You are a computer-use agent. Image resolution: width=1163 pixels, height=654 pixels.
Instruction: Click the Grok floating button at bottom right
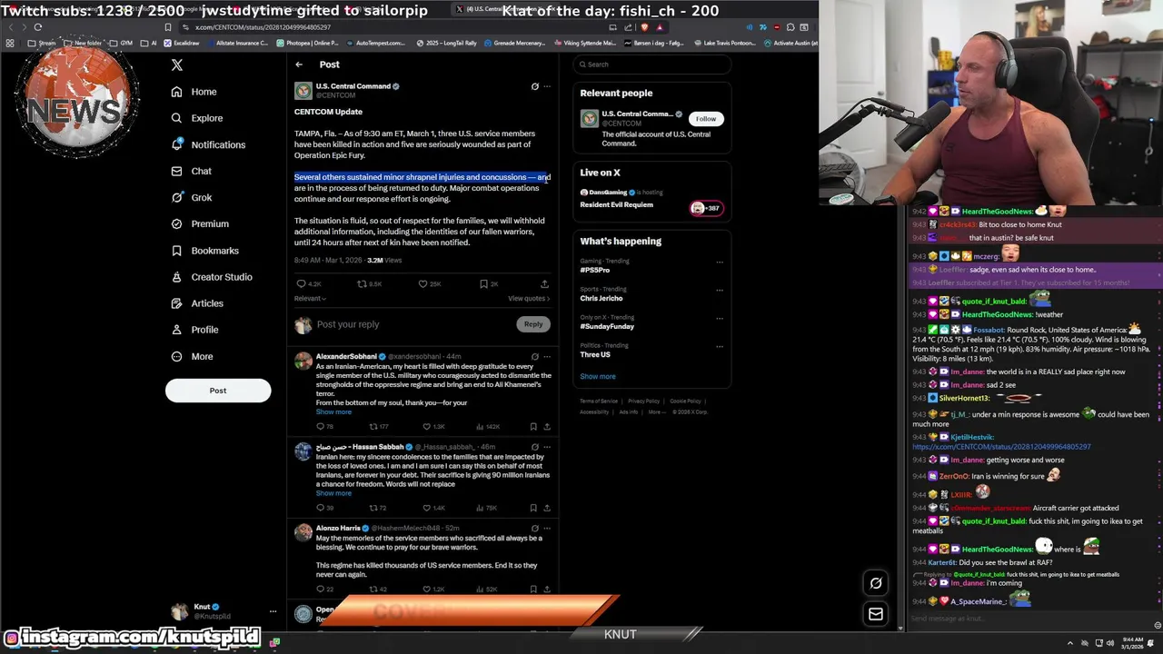[876, 583]
